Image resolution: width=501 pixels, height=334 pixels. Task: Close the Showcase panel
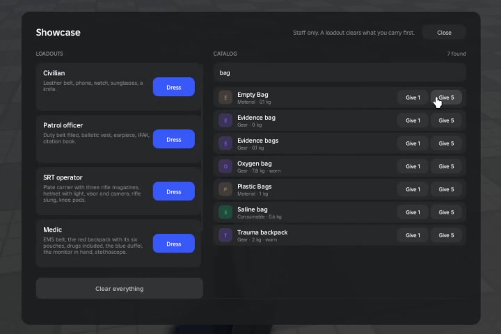pos(444,33)
